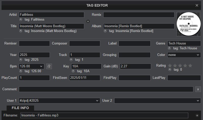Click the tag arrow icon under Year
203x120 pixels.
tap(21, 60)
